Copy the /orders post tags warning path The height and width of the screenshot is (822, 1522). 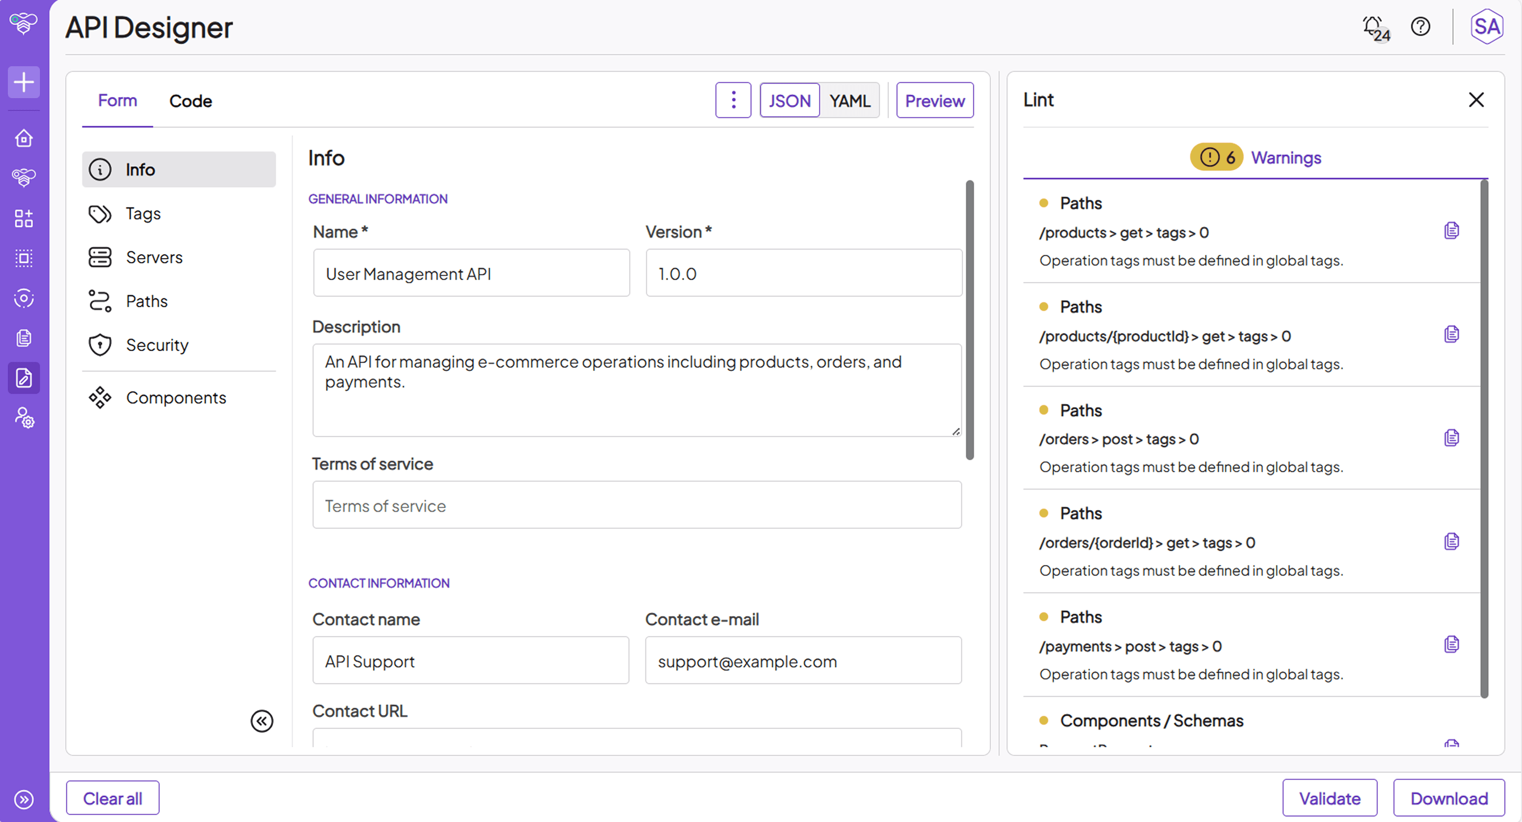click(1451, 438)
